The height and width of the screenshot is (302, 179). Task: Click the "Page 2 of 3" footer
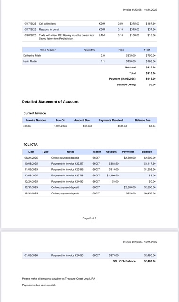[x=89, y=218]
